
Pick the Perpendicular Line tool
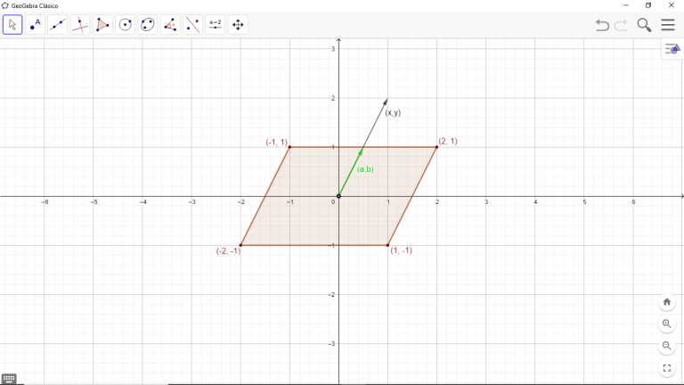click(80, 25)
